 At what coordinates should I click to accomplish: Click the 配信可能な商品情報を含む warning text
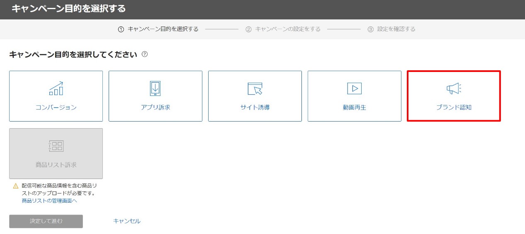59,189
